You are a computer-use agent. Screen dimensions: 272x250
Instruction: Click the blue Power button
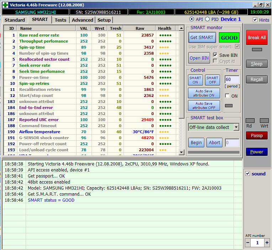tap(257, 152)
